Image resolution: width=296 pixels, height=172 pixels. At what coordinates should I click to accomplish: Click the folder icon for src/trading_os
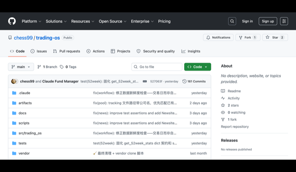point(14,133)
